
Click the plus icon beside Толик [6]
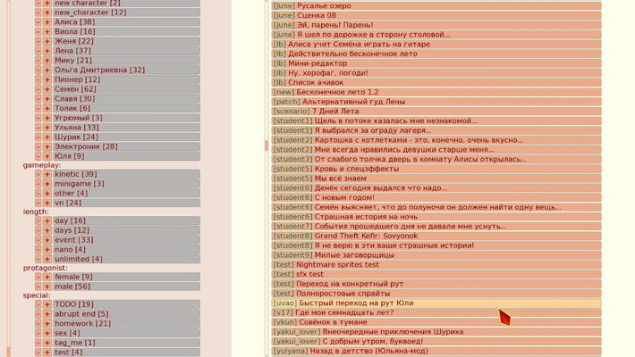click(47, 108)
